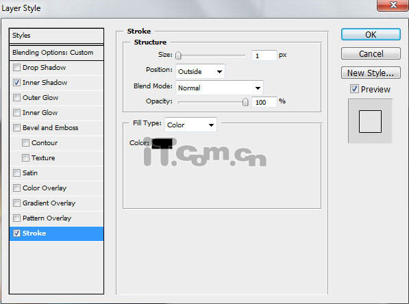
Task: Open the black stroke color swatch
Action: point(162,143)
